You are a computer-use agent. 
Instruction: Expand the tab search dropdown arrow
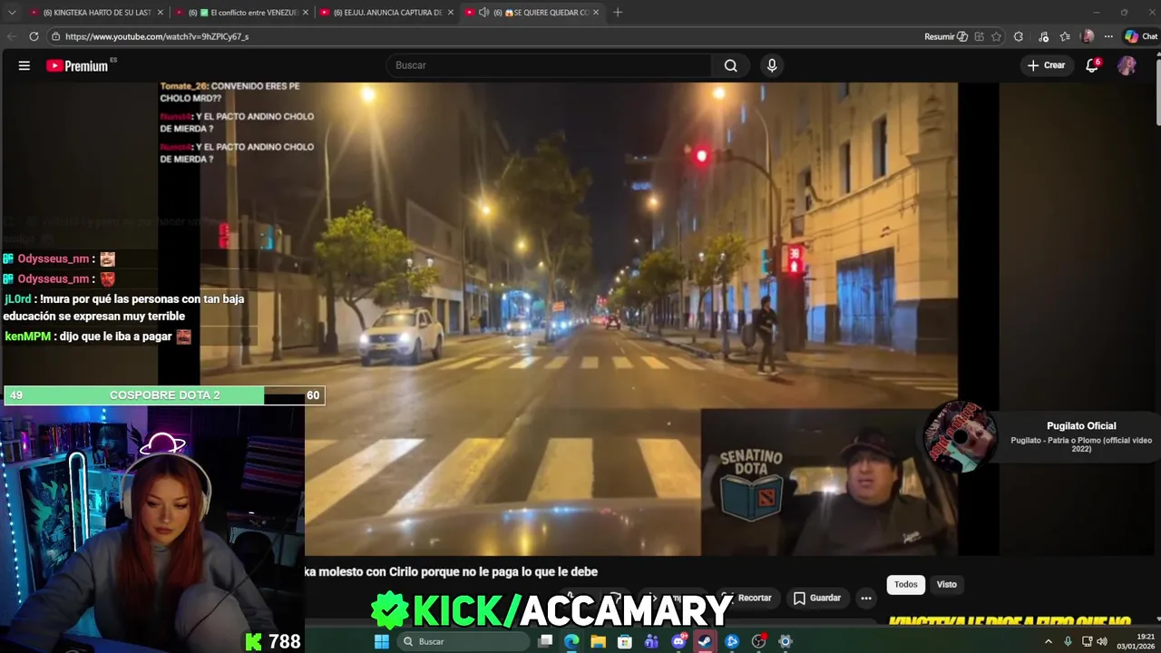tap(12, 13)
